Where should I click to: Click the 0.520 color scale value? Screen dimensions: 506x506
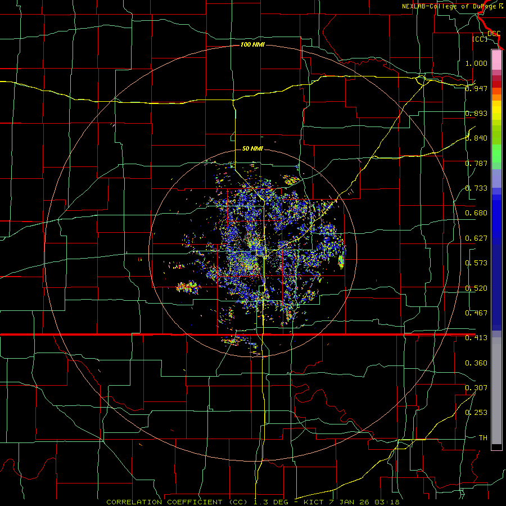[x=476, y=288]
